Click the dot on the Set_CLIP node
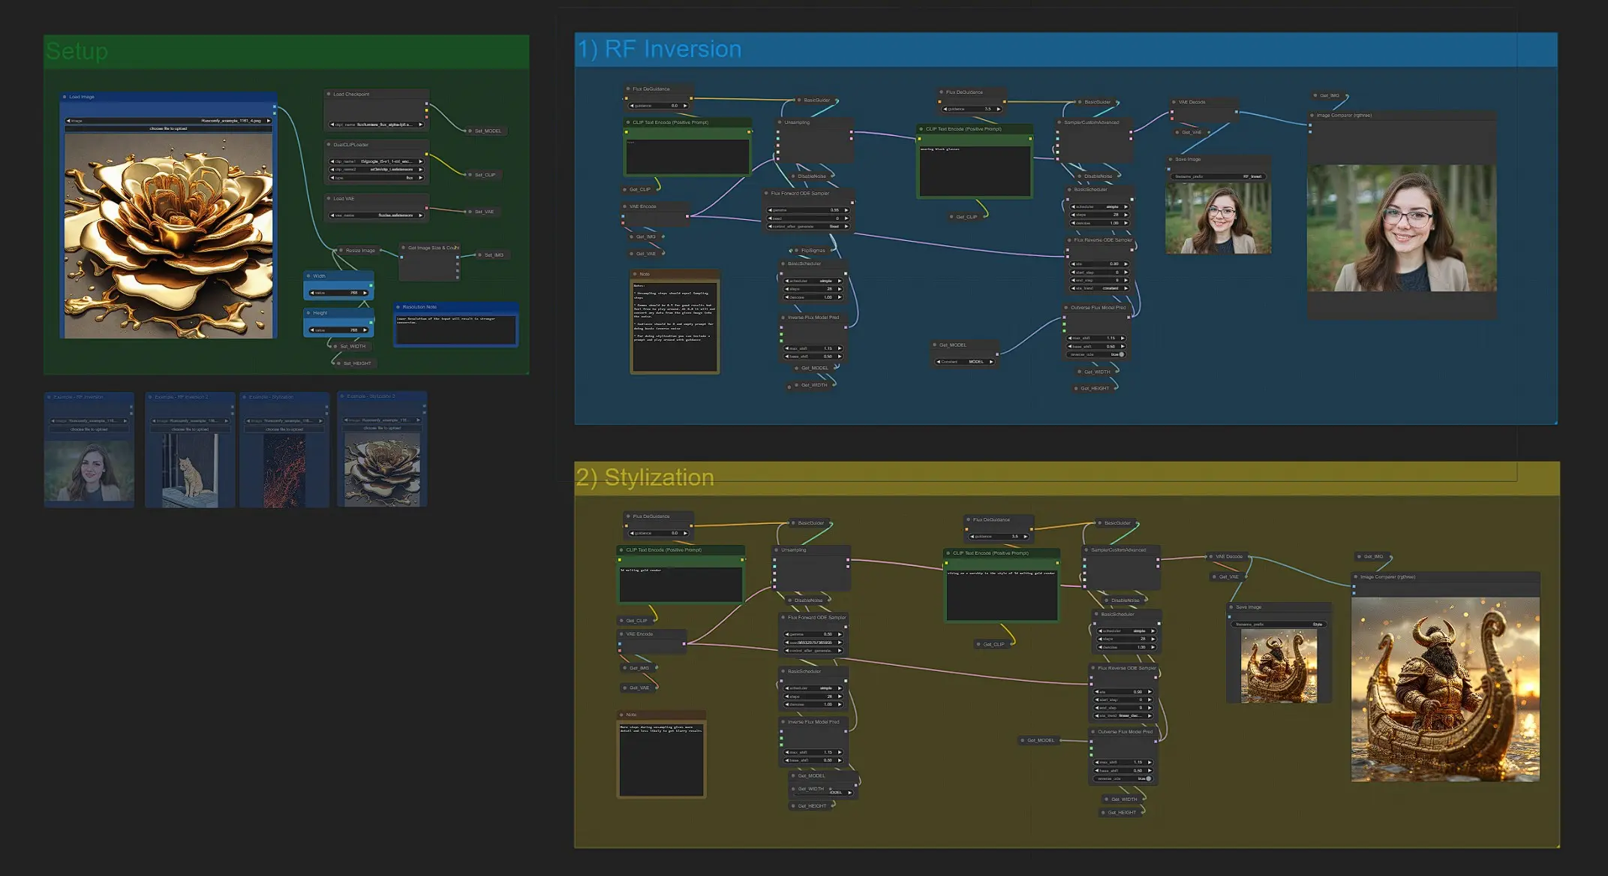The height and width of the screenshot is (876, 1608). pyautogui.click(x=470, y=175)
